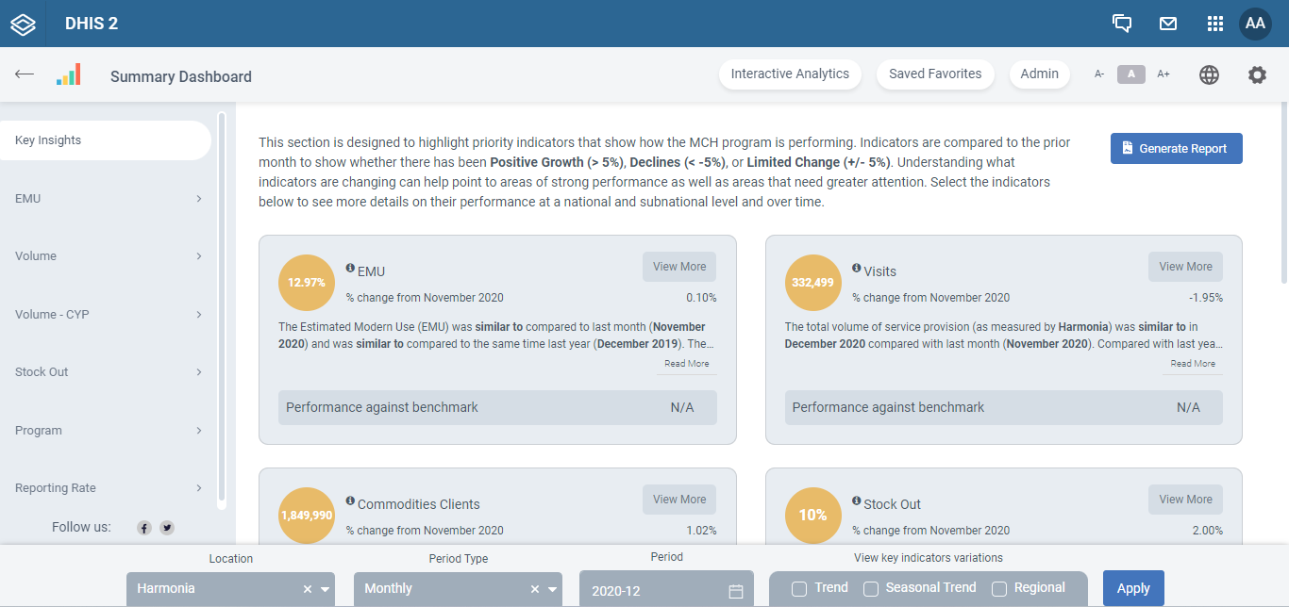Open the dashboard settings gear

(1258, 74)
